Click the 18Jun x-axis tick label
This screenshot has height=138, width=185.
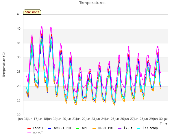tap(47, 119)
